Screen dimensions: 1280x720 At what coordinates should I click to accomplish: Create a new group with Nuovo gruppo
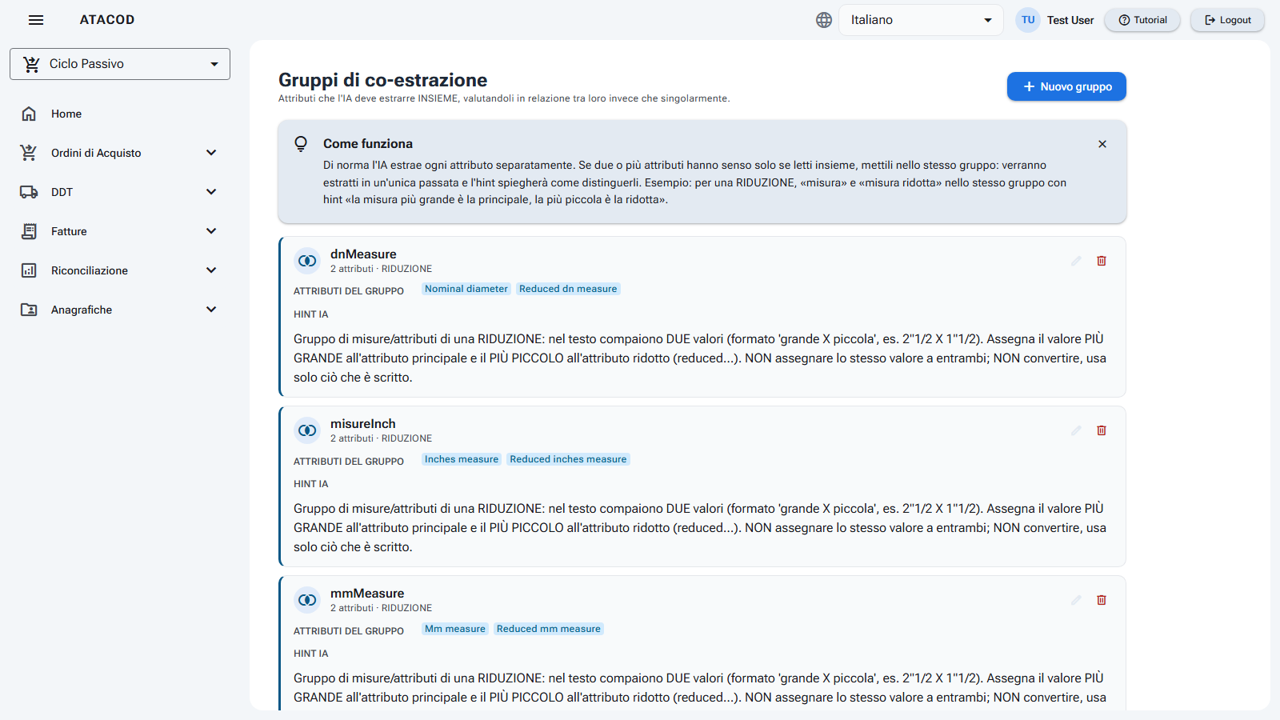(1066, 86)
